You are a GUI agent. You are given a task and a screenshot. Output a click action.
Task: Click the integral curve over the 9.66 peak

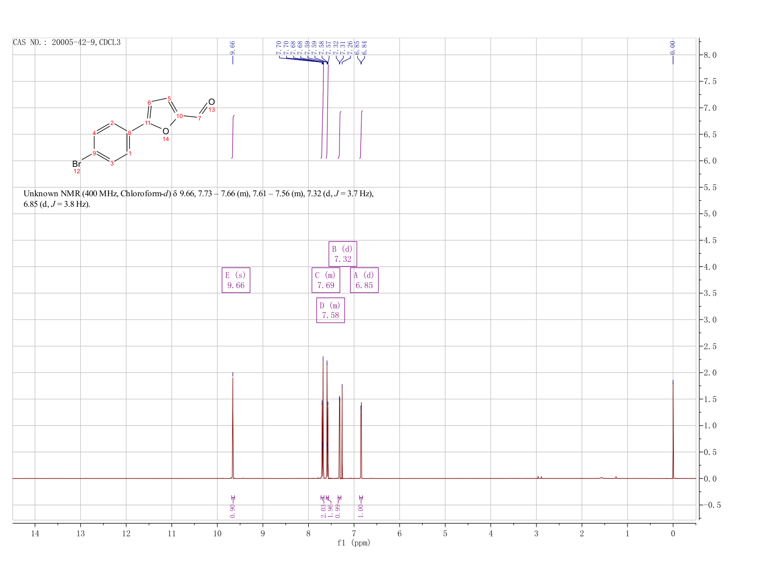pyautogui.click(x=233, y=137)
